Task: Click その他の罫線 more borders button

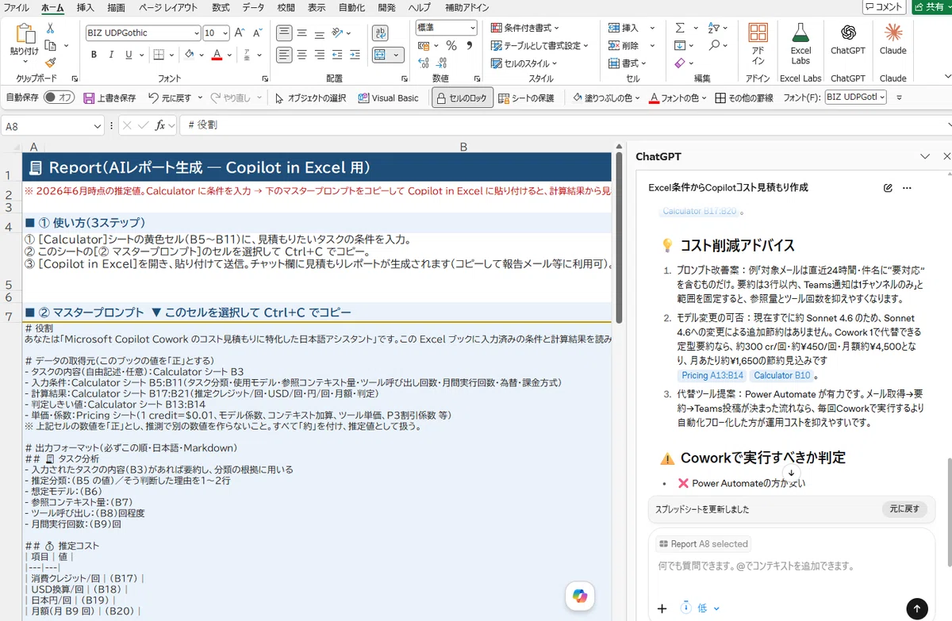Action: pyautogui.click(x=744, y=98)
